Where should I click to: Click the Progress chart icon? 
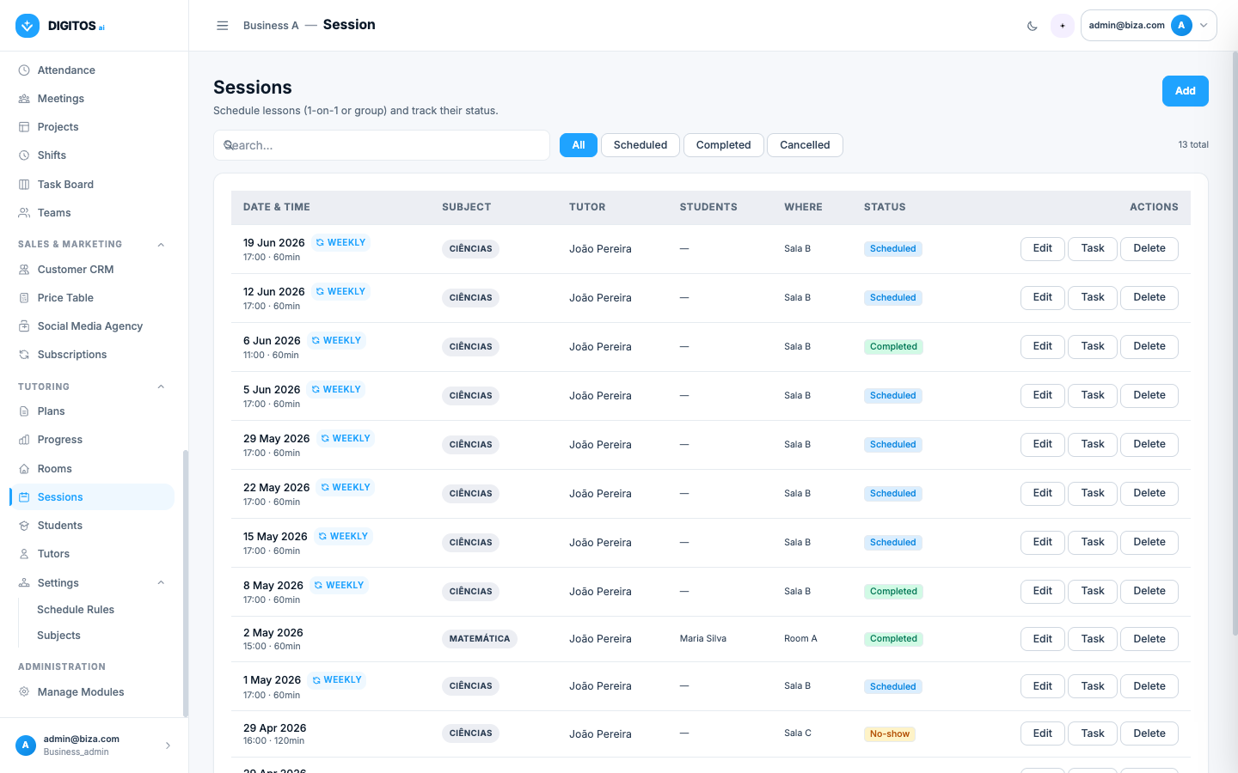24,440
